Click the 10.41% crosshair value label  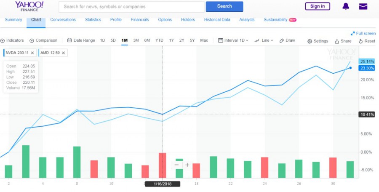click(366, 115)
